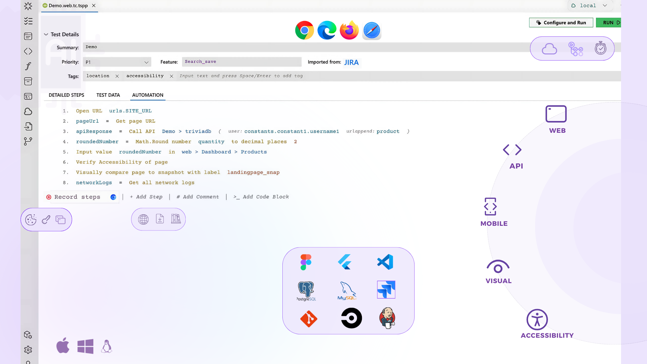
Task: Open the local environment dropdown
Action: pyautogui.click(x=590, y=5)
